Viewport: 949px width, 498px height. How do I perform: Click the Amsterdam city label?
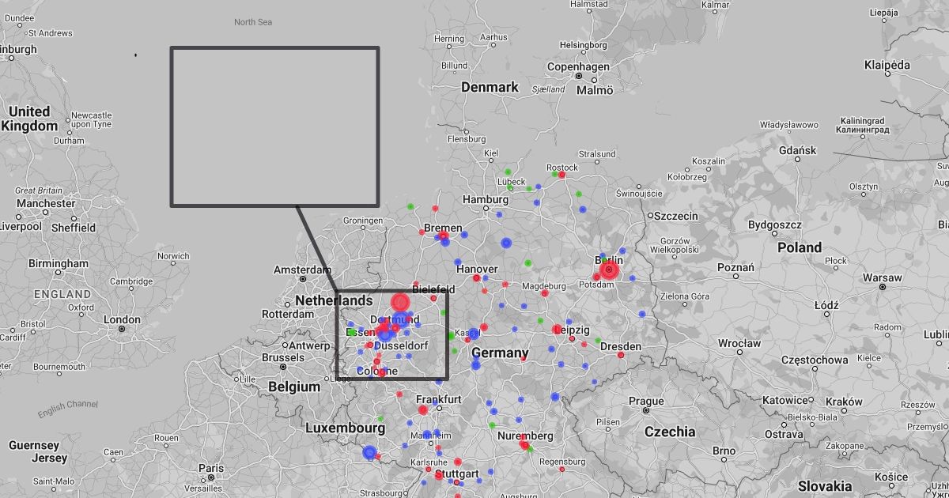(302, 270)
